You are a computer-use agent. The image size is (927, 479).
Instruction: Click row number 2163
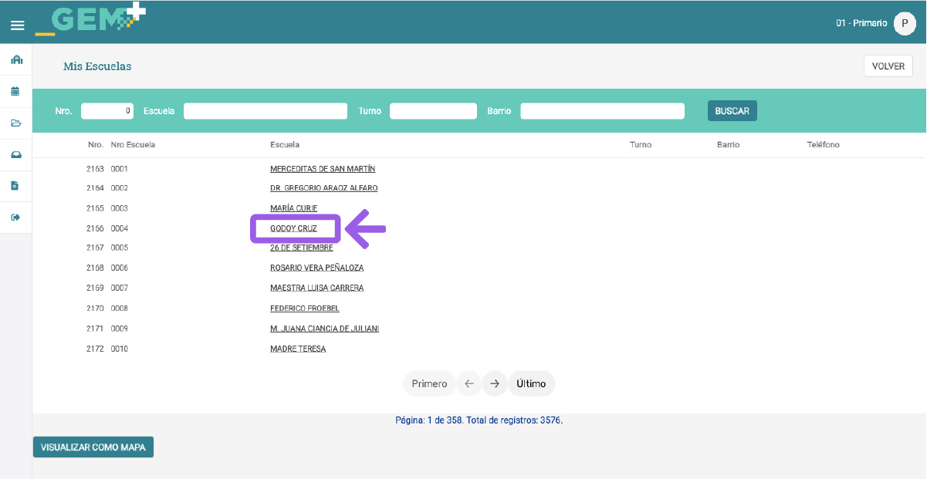[95, 169]
